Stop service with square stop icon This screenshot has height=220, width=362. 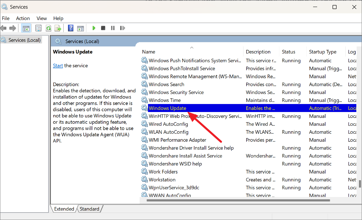[103, 28]
